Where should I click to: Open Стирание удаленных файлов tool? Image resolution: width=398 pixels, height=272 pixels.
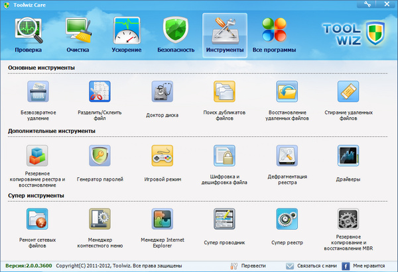point(348,93)
